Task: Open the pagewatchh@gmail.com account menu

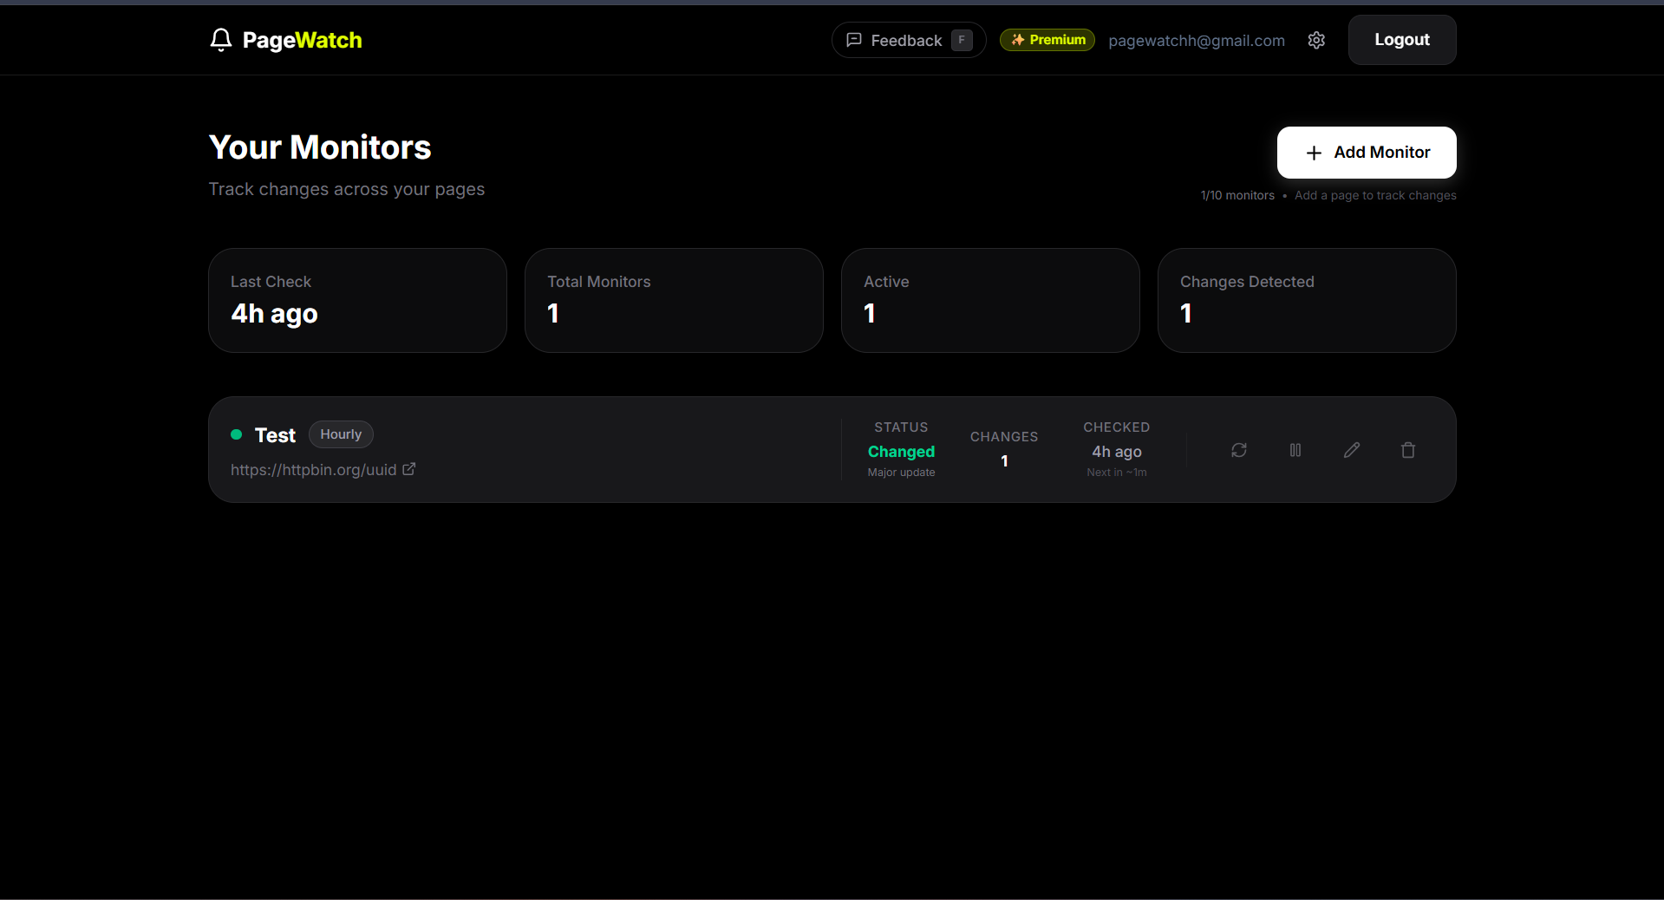Action: (x=1197, y=40)
